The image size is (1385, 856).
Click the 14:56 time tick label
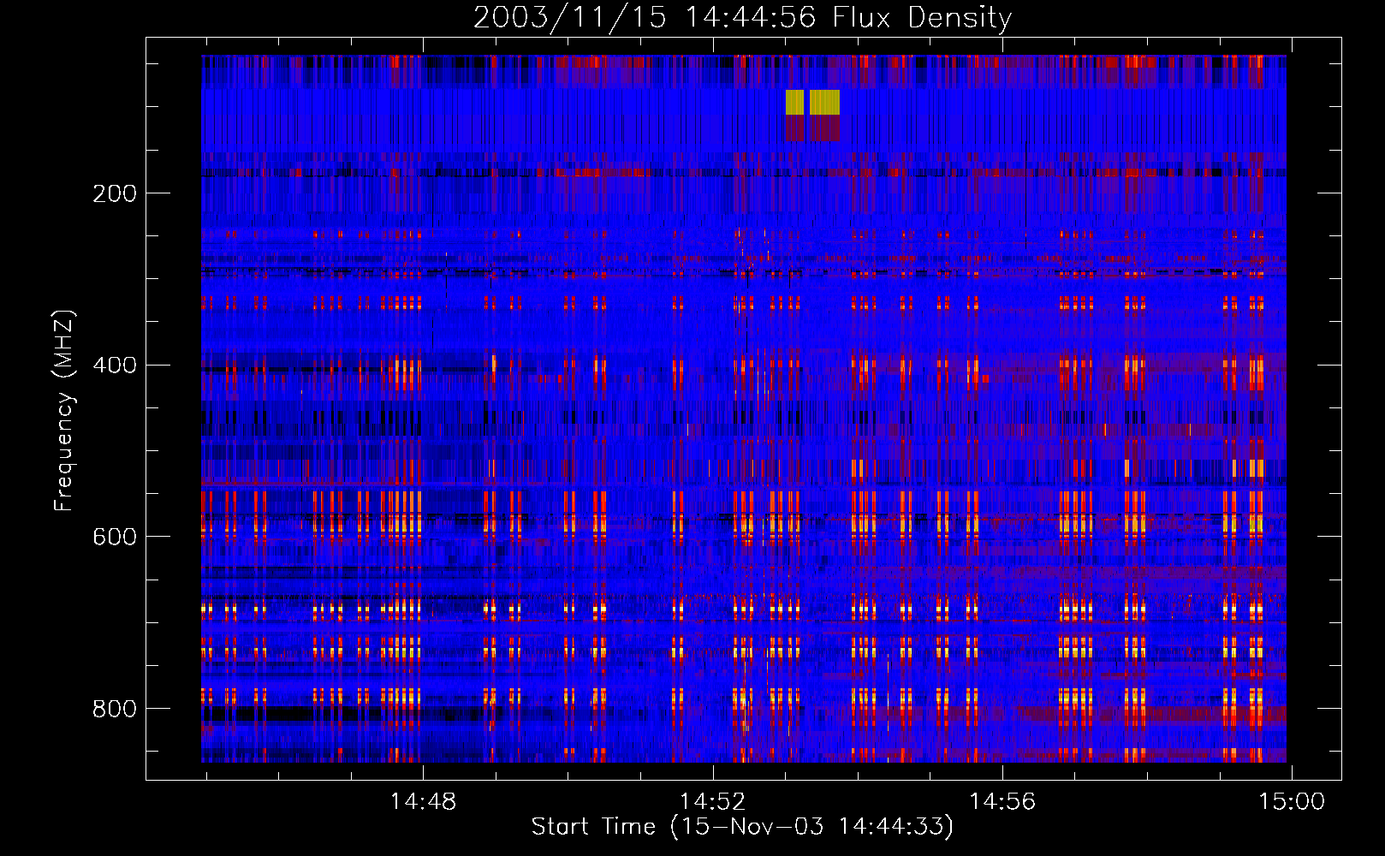click(x=1002, y=802)
